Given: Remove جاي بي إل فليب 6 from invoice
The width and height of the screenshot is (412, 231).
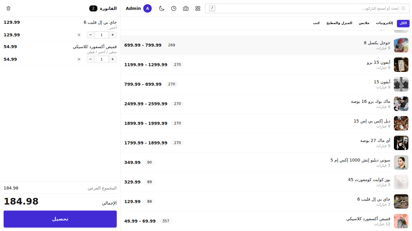Looking at the screenshot, I should click(x=79, y=35).
